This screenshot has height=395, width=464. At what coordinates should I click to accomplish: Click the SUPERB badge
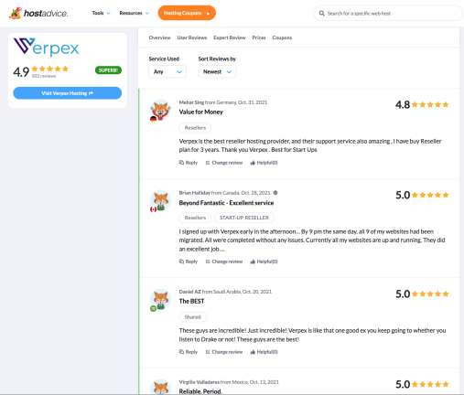coord(108,70)
